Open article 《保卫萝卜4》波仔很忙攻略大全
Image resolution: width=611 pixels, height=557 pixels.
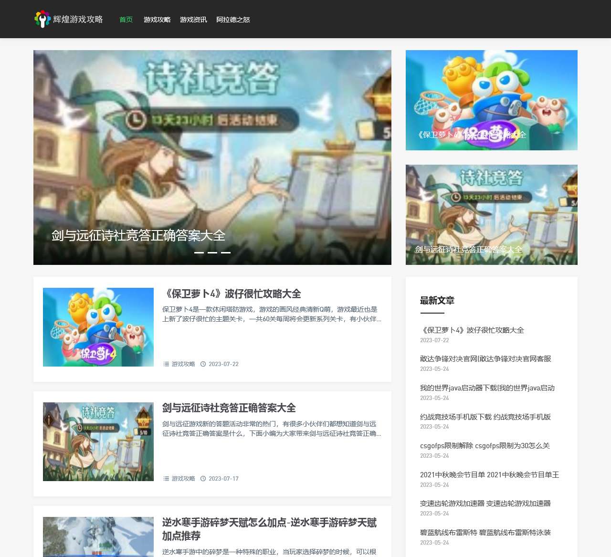coord(234,294)
